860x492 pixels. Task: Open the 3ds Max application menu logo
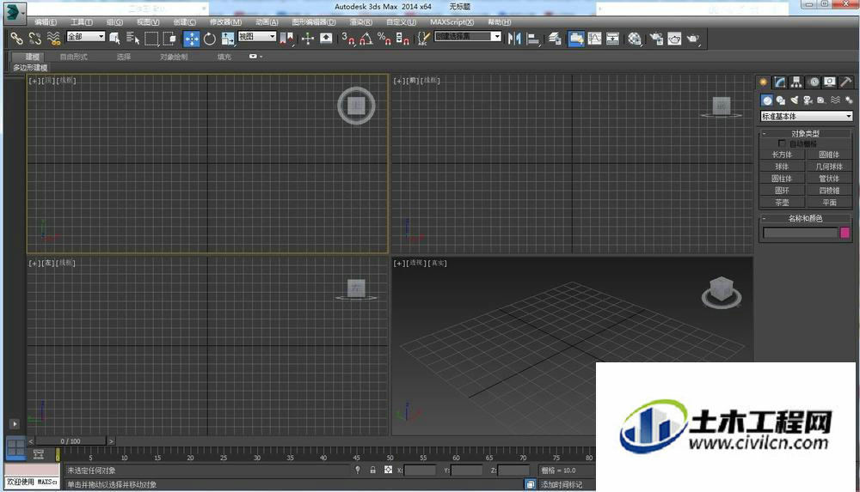tap(13, 13)
